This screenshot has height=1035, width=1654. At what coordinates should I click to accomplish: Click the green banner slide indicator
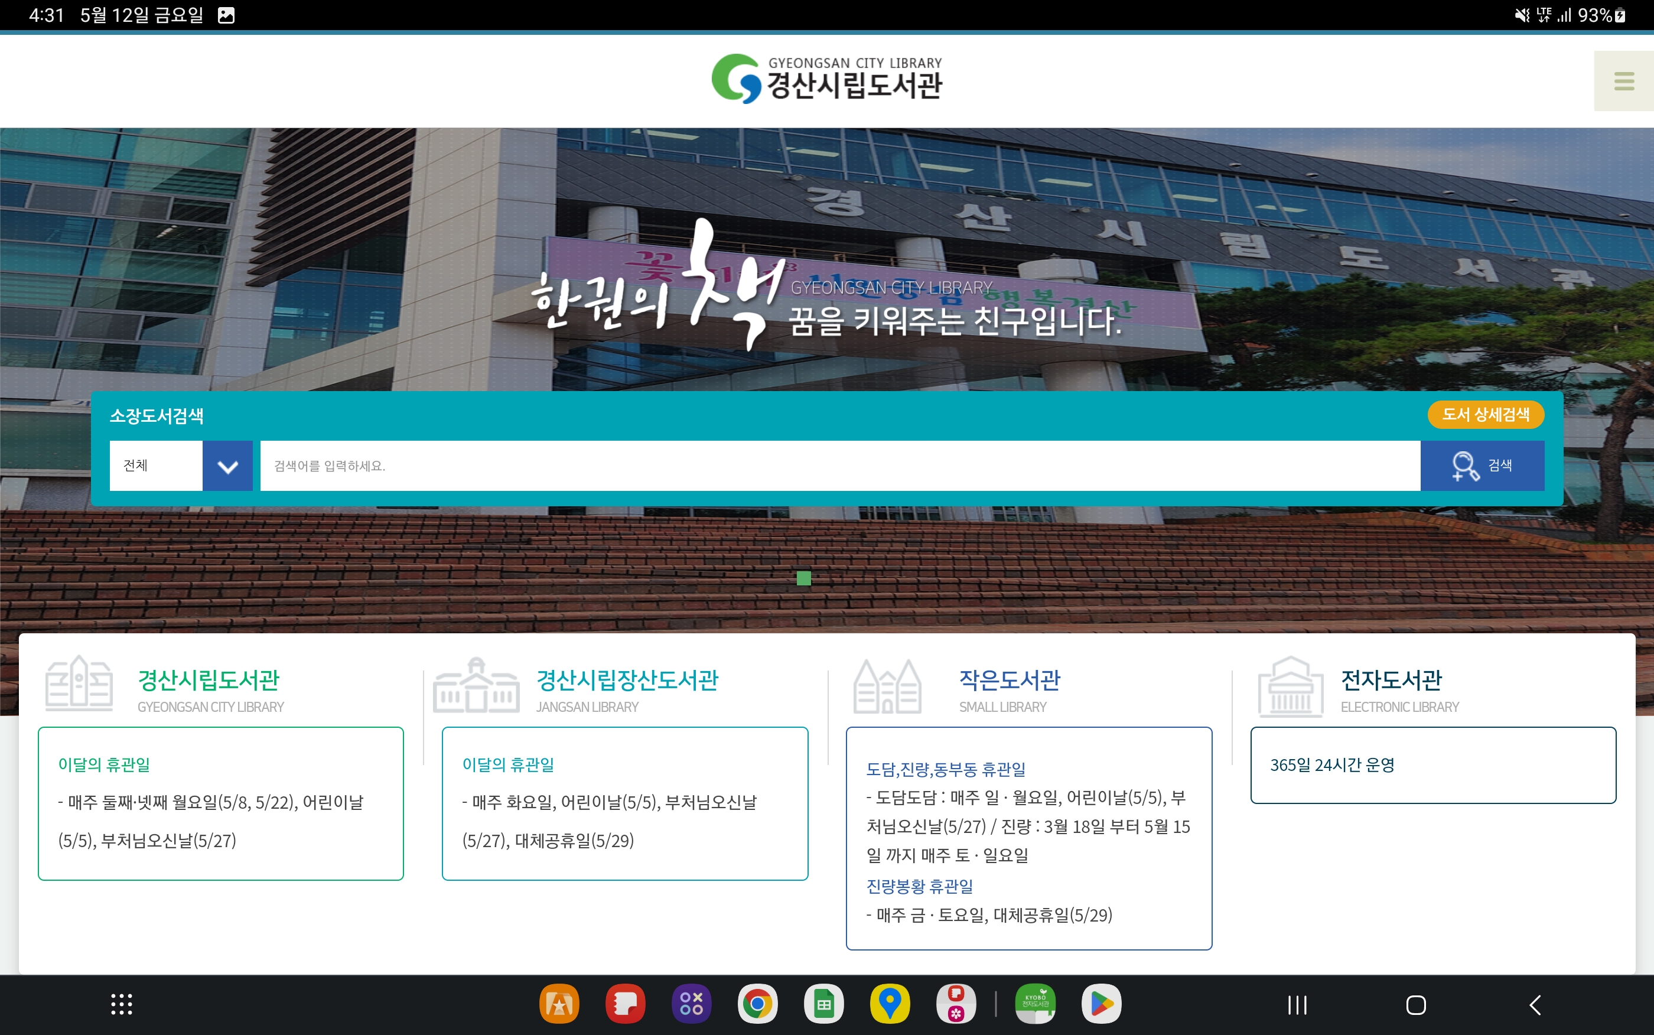[x=803, y=578]
